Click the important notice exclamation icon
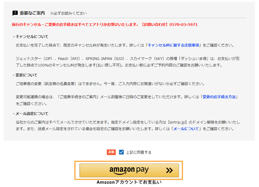The width and height of the screenshot is (259, 187). pyautogui.click(x=15, y=13)
